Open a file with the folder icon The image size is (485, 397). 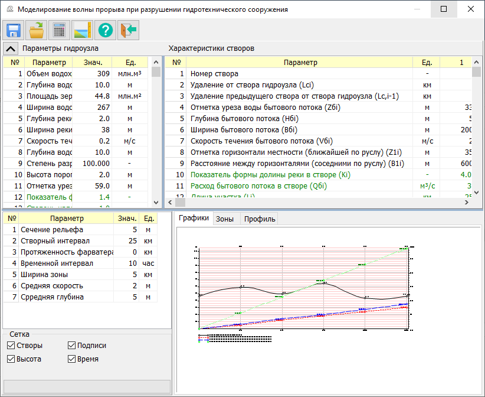(37, 30)
